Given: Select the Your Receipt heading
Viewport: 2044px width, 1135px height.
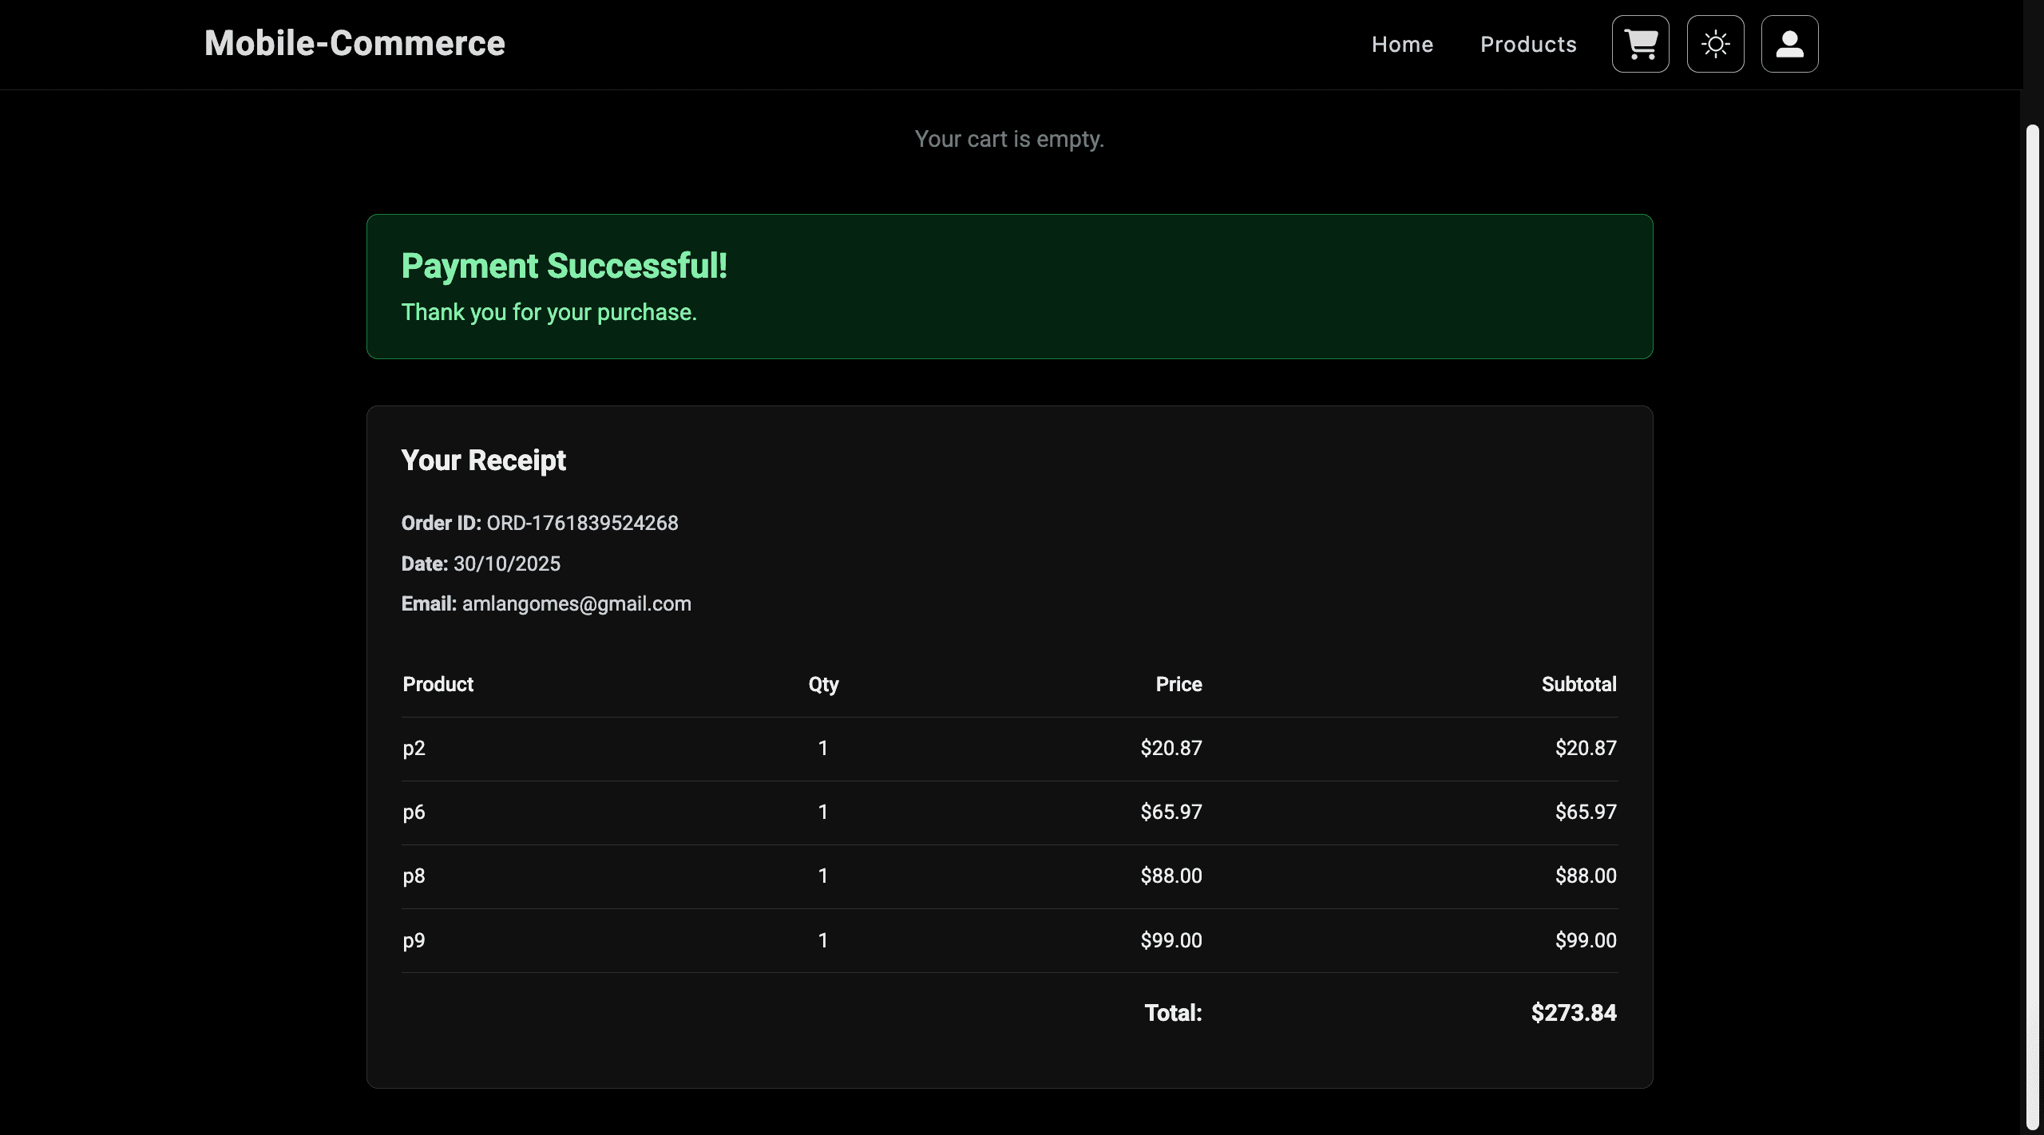Looking at the screenshot, I should pyautogui.click(x=483, y=461).
